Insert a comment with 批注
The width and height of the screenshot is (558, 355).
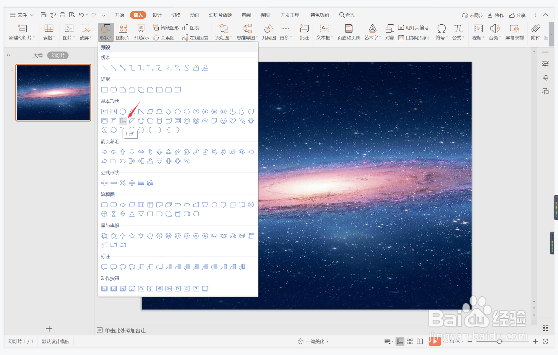[304, 32]
